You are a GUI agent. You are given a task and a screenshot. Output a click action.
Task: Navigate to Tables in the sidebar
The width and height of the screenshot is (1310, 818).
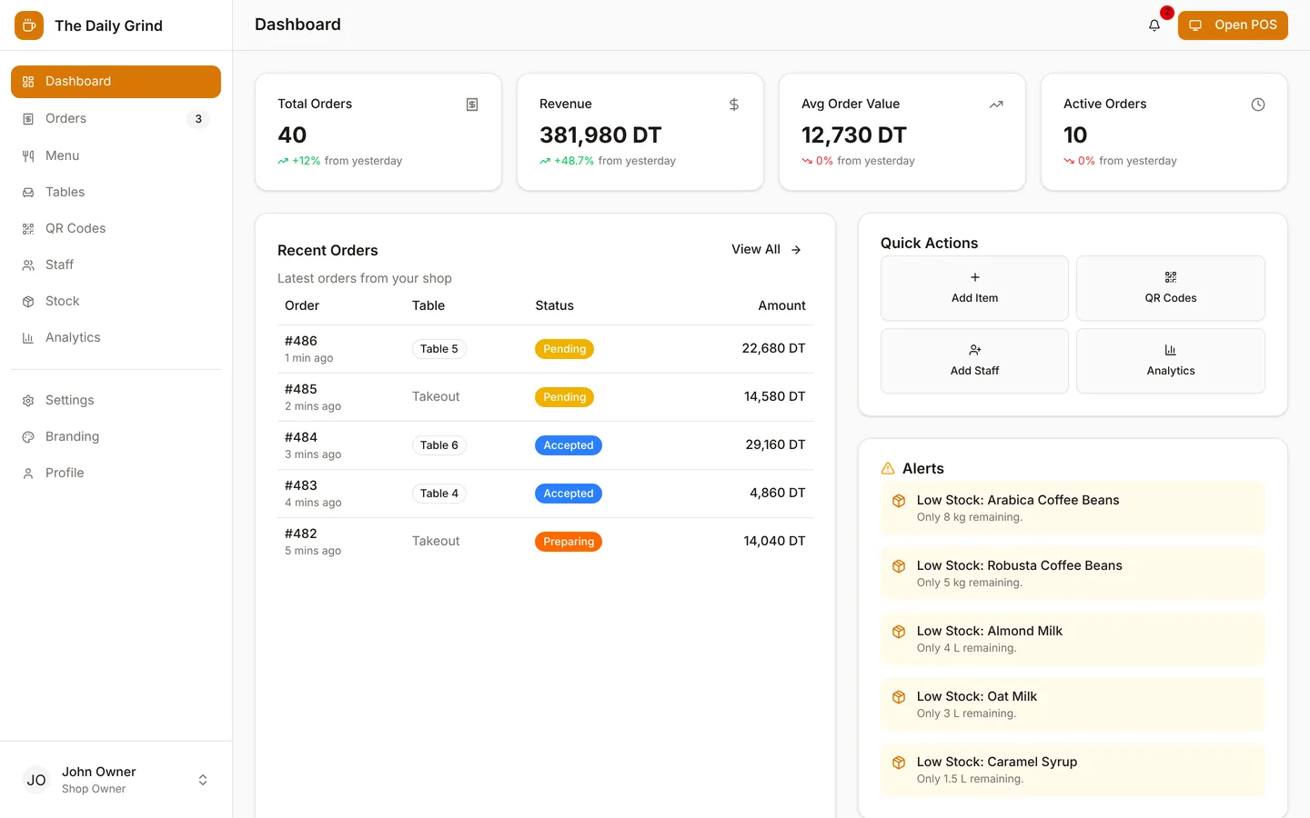pos(116,192)
